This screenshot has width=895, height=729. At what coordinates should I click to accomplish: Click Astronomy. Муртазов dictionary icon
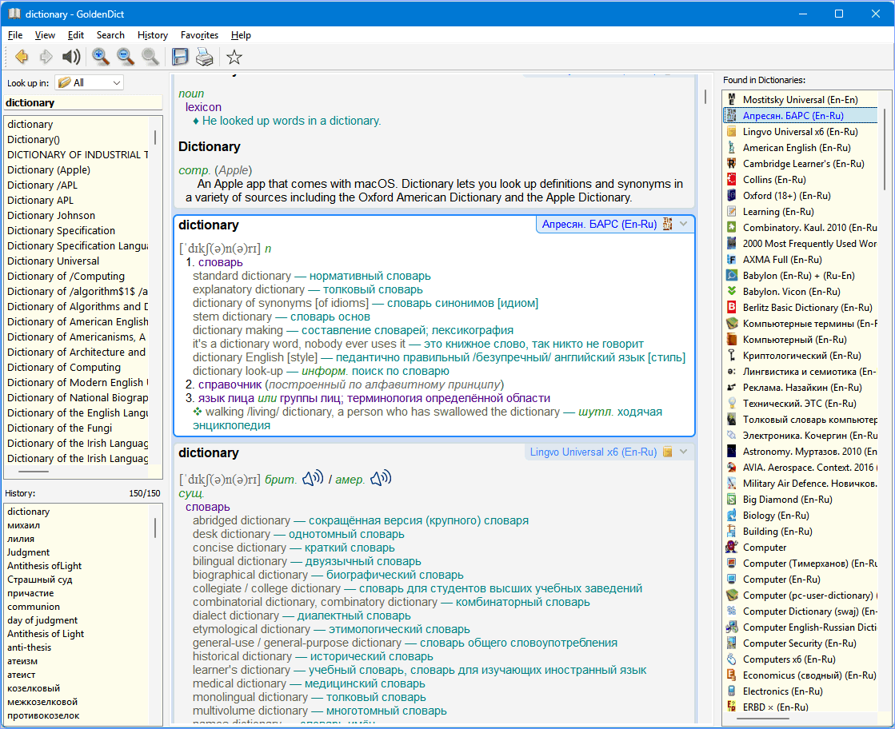coord(732,451)
